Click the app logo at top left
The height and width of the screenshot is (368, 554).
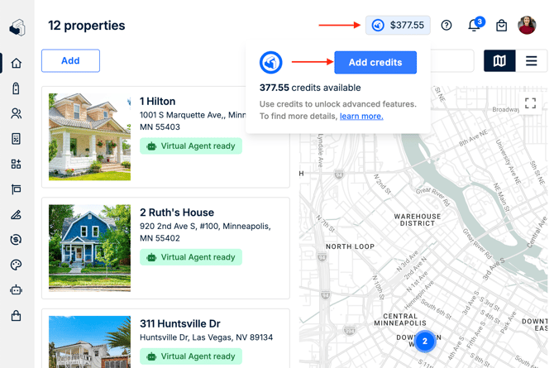pyautogui.click(x=17, y=28)
